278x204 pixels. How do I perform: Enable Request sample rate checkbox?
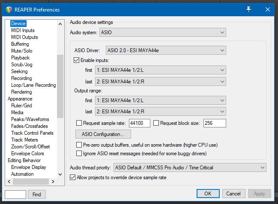79,123
